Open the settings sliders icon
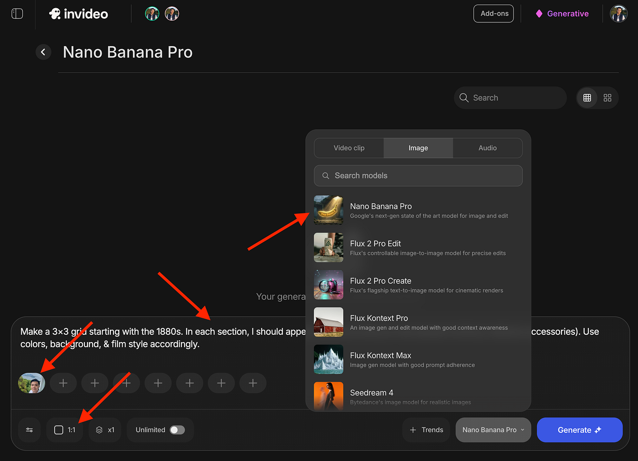Screen dimensions: 638x461 click(x=30, y=430)
